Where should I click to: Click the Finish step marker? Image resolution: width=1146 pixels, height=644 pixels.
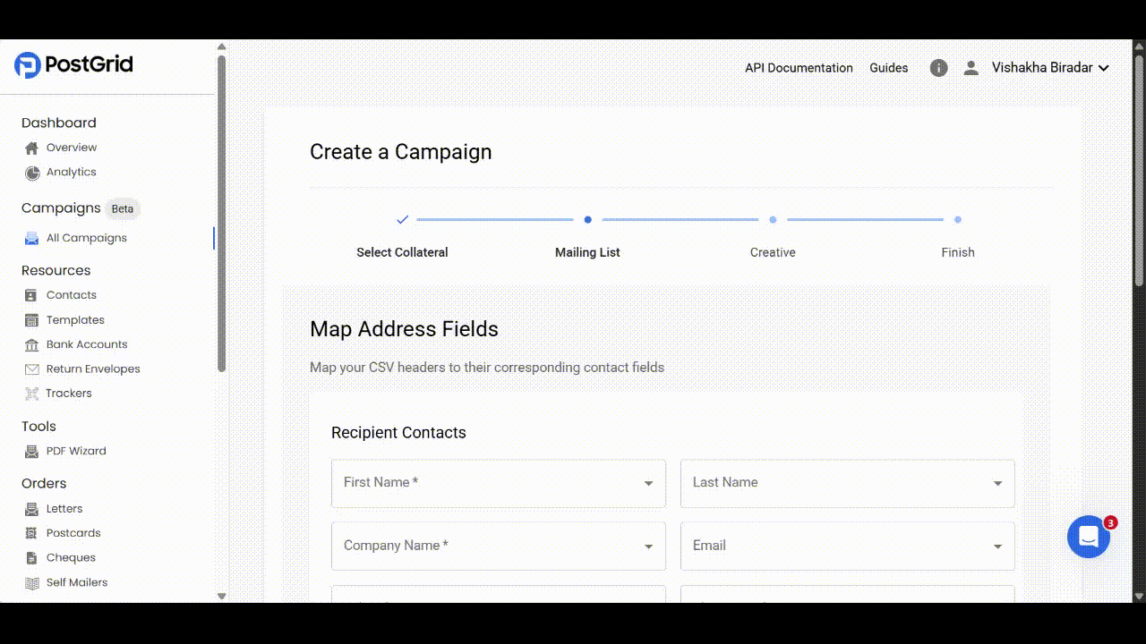click(958, 219)
